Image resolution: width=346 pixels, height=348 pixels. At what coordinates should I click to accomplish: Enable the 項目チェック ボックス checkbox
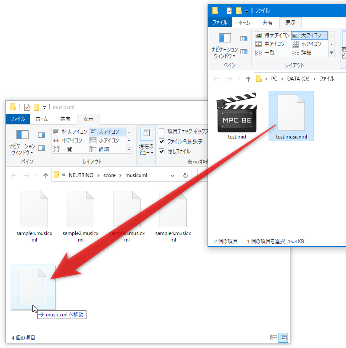(x=162, y=132)
